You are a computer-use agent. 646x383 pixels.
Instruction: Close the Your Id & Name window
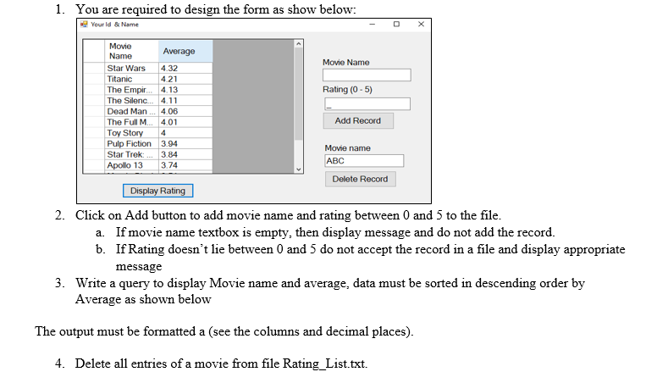pyautogui.click(x=421, y=25)
